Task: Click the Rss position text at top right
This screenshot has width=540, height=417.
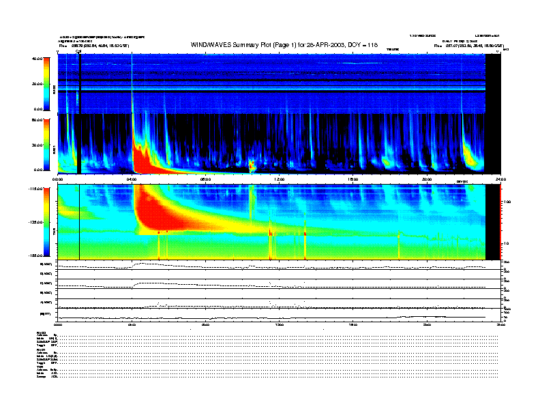Action: point(469,46)
